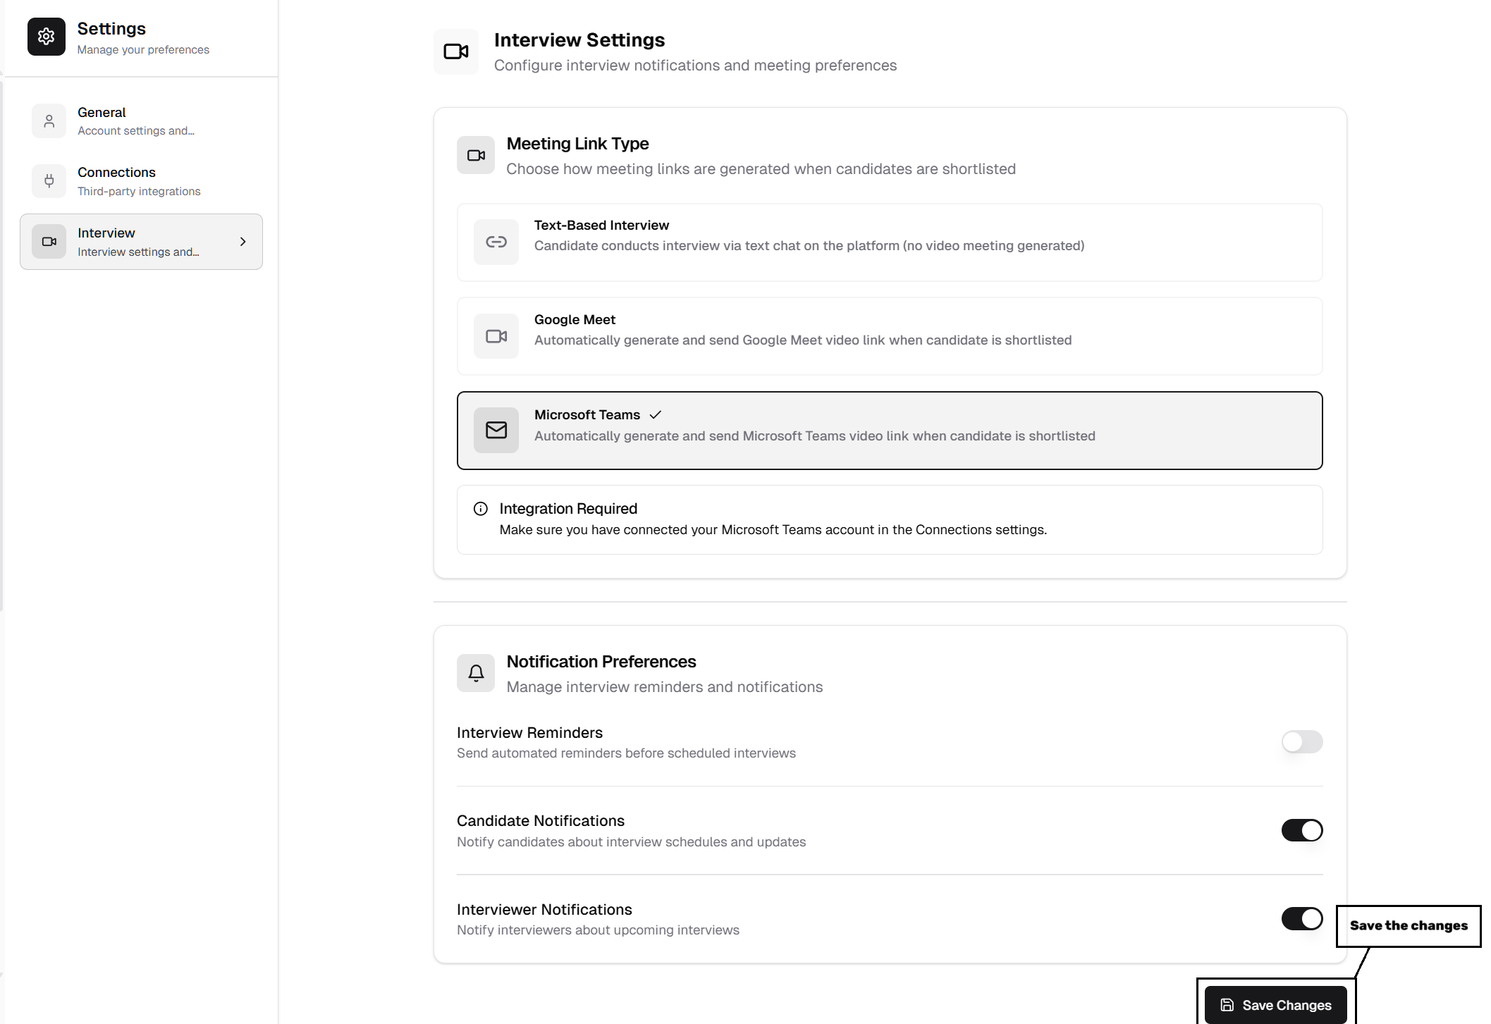Click the camera icon beside Meeting Link Type
The width and height of the screenshot is (1491, 1024).
click(476, 155)
